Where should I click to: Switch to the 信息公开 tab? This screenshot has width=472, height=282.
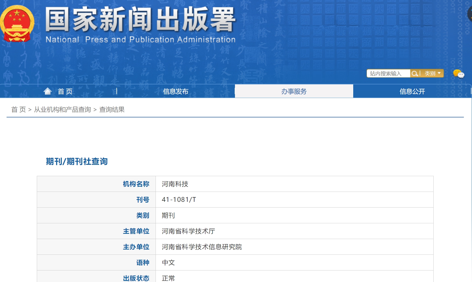[x=412, y=91]
